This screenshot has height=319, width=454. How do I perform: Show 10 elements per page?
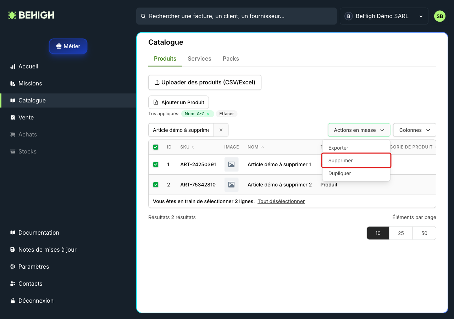pos(378,233)
